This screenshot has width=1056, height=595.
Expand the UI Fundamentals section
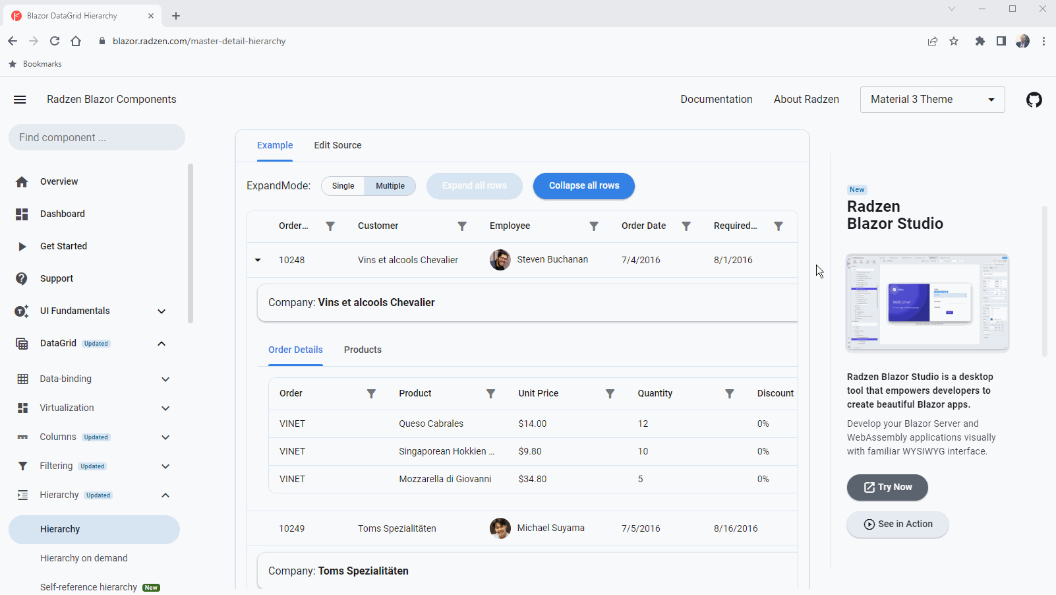161,311
